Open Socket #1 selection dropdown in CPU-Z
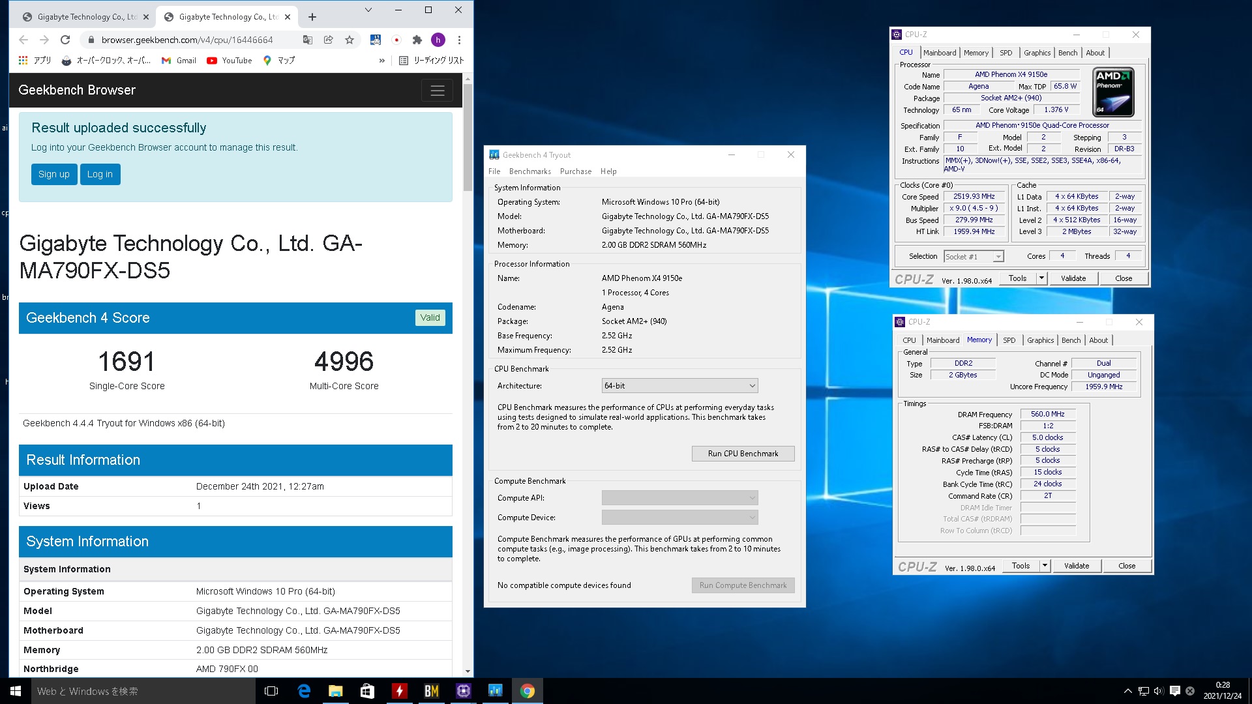 [974, 257]
